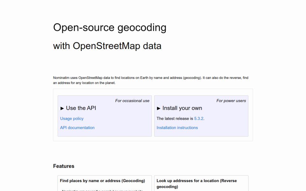Image resolution: width=306 pixels, height=191 pixels.
Task: Click the Nominatim introduction paragraph
Action: [x=151, y=80]
